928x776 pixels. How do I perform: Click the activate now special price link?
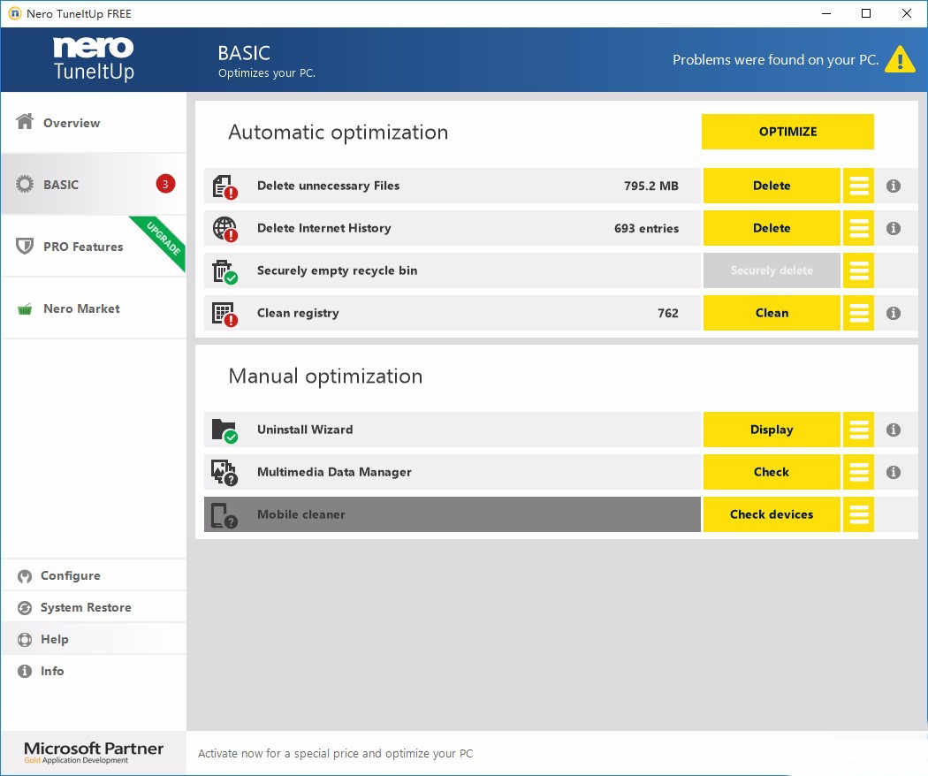pyautogui.click(x=336, y=754)
